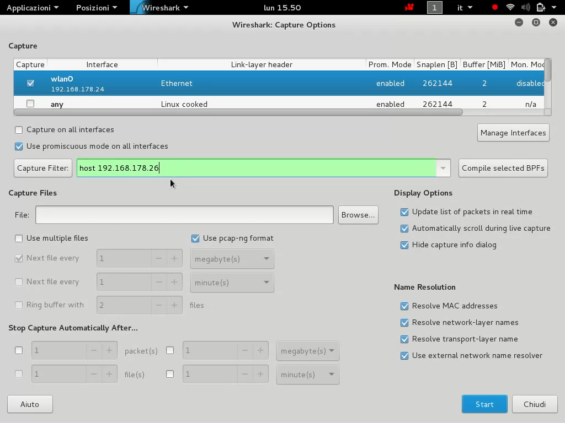Screen dimensions: 565x423
Task: Open stop-capture minute(s) unit dropdown
Action: tap(308, 375)
